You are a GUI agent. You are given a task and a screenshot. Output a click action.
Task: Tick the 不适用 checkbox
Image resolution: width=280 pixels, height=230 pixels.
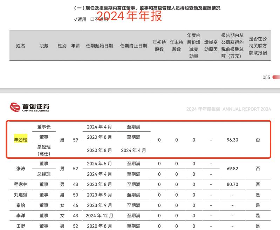(x=92, y=19)
